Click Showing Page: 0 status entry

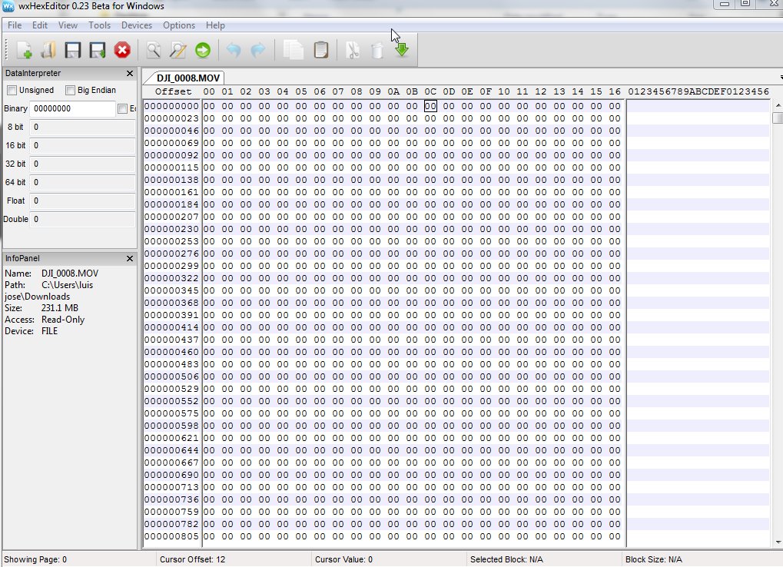35,559
